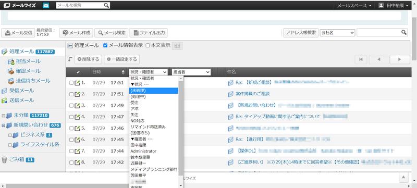Open the 担当者 filter dropdown
The image size is (417, 188).
pyautogui.click(x=191, y=72)
